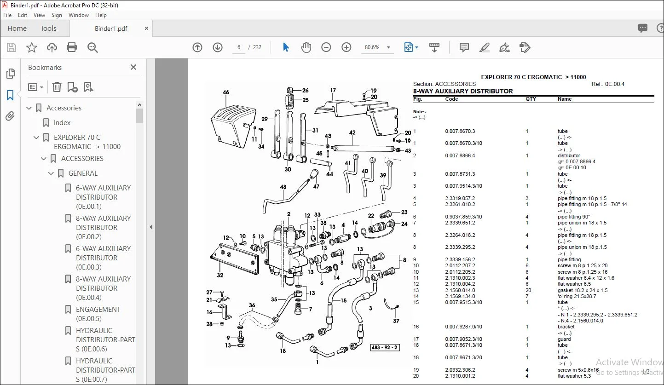This screenshot has height=385, width=664.
Task: Toggle the Bookmarks panel icon in left rail
Action: 10,95
